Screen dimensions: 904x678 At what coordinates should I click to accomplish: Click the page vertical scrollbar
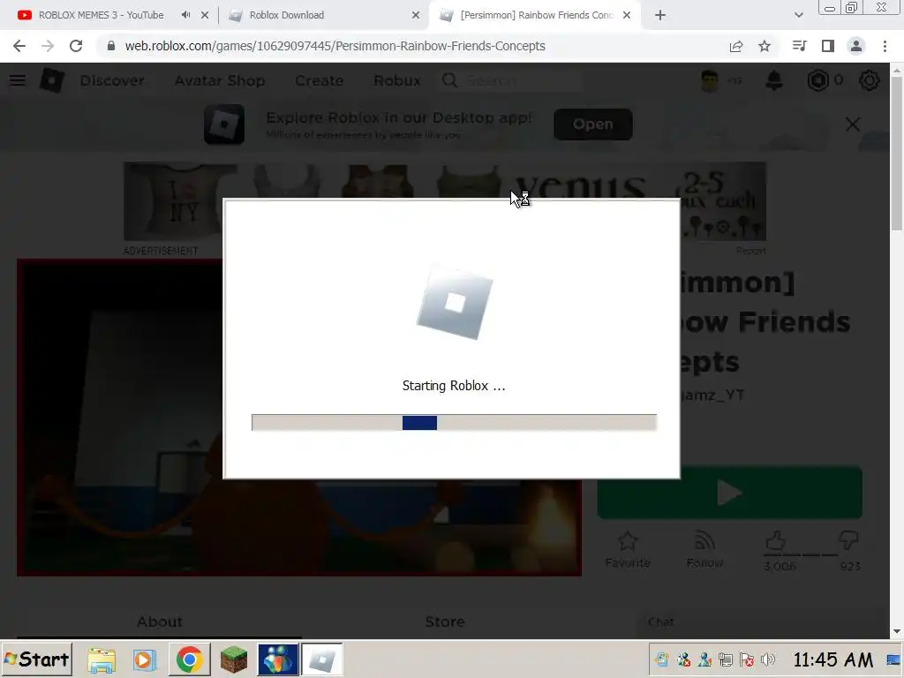(x=897, y=153)
